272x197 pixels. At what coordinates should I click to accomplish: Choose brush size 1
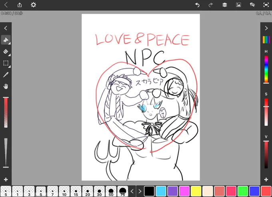click(18, 191)
